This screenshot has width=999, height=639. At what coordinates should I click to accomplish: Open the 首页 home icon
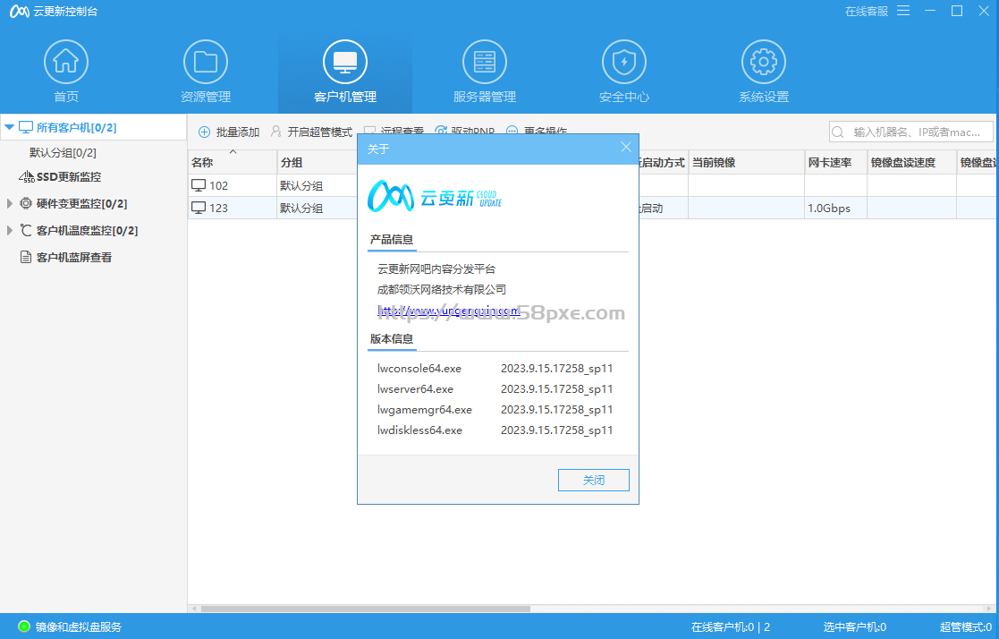66,62
